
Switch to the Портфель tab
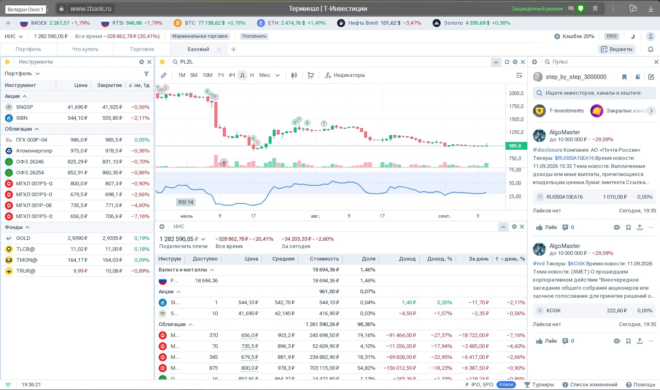pos(28,49)
